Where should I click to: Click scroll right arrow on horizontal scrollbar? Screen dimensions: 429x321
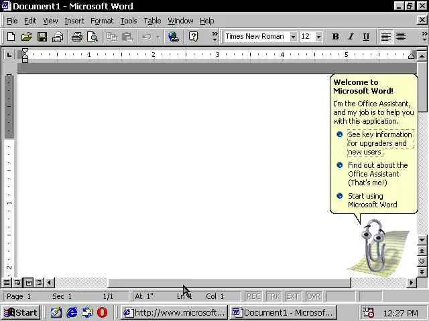point(411,283)
